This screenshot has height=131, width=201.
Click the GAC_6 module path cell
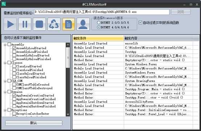158,47
